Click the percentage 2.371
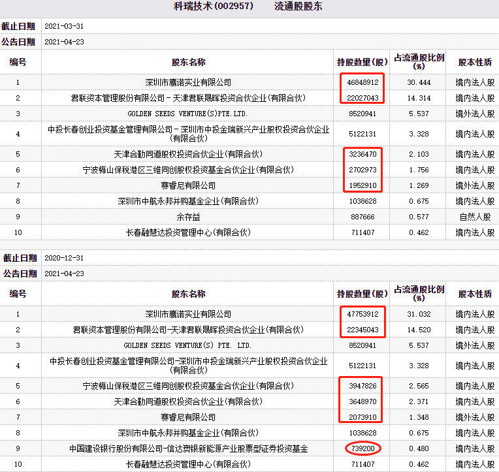Image resolution: width=499 pixels, height=472 pixels. pos(419,401)
